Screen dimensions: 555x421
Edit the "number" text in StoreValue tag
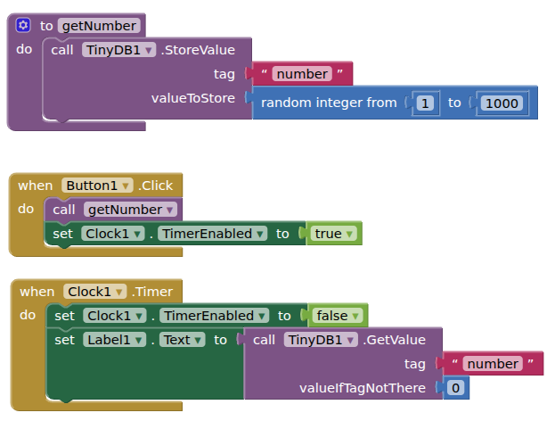(301, 73)
